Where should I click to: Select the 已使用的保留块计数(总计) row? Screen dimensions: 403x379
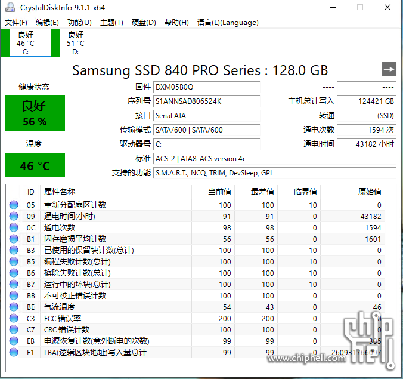(196, 250)
